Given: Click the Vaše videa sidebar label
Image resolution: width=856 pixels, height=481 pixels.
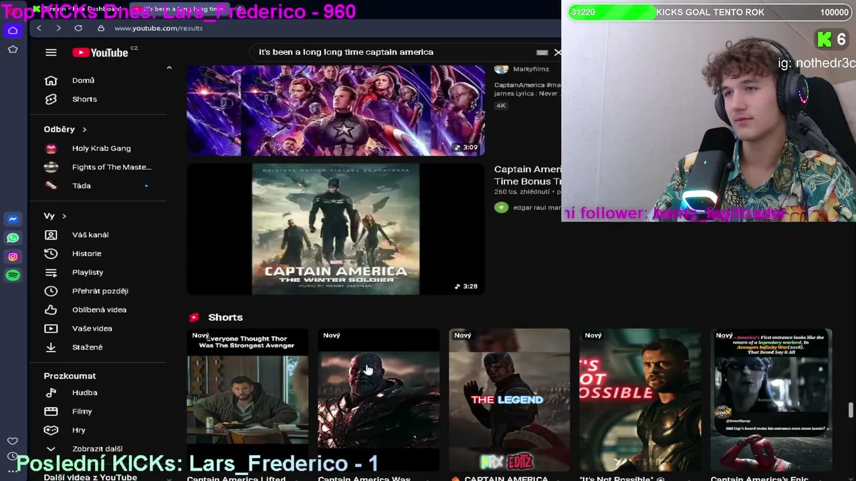Looking at the screenshot, I should point(92,329).
